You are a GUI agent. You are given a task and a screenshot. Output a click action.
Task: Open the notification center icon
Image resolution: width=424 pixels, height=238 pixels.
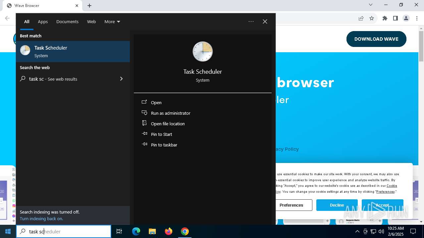pos(413,231)
